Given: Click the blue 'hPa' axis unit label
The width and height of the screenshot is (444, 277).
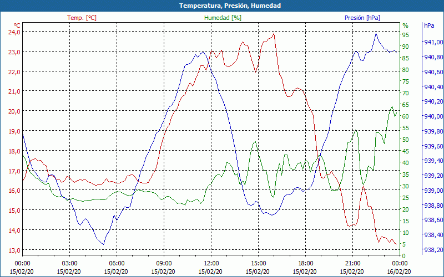Looking at the screenshot, I should (x=429, y=25).
